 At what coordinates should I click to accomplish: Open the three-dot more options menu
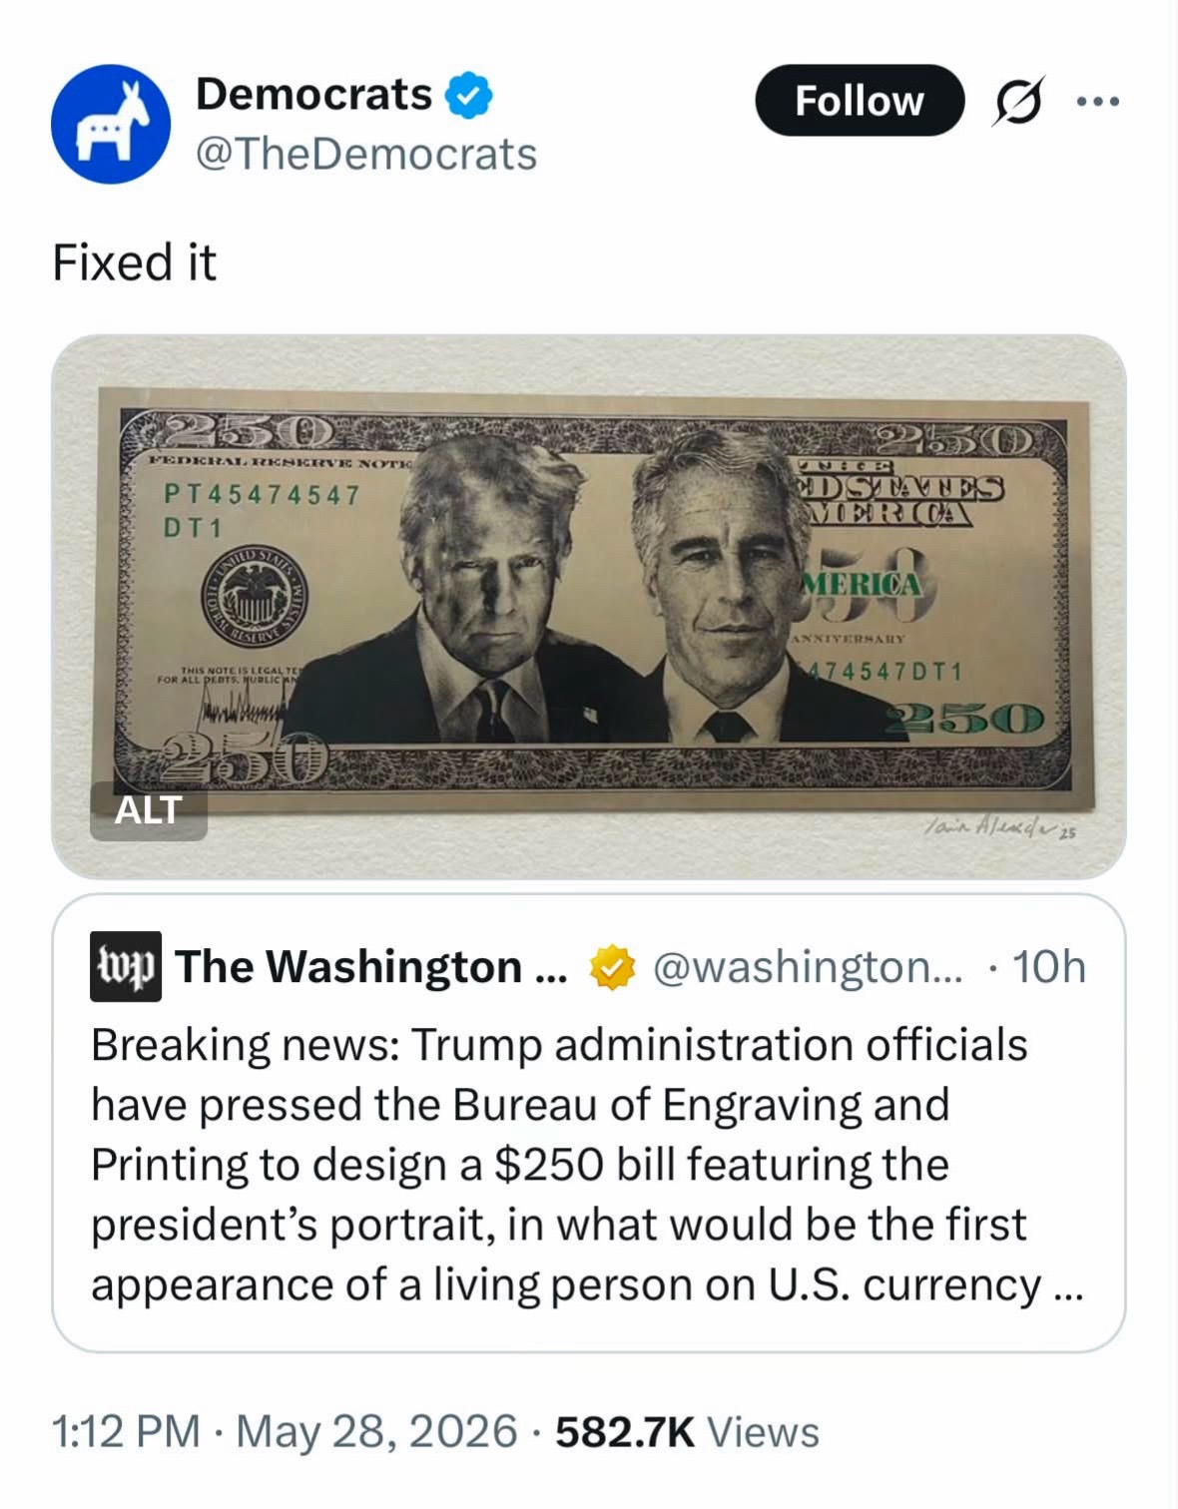pos(1098,101)
